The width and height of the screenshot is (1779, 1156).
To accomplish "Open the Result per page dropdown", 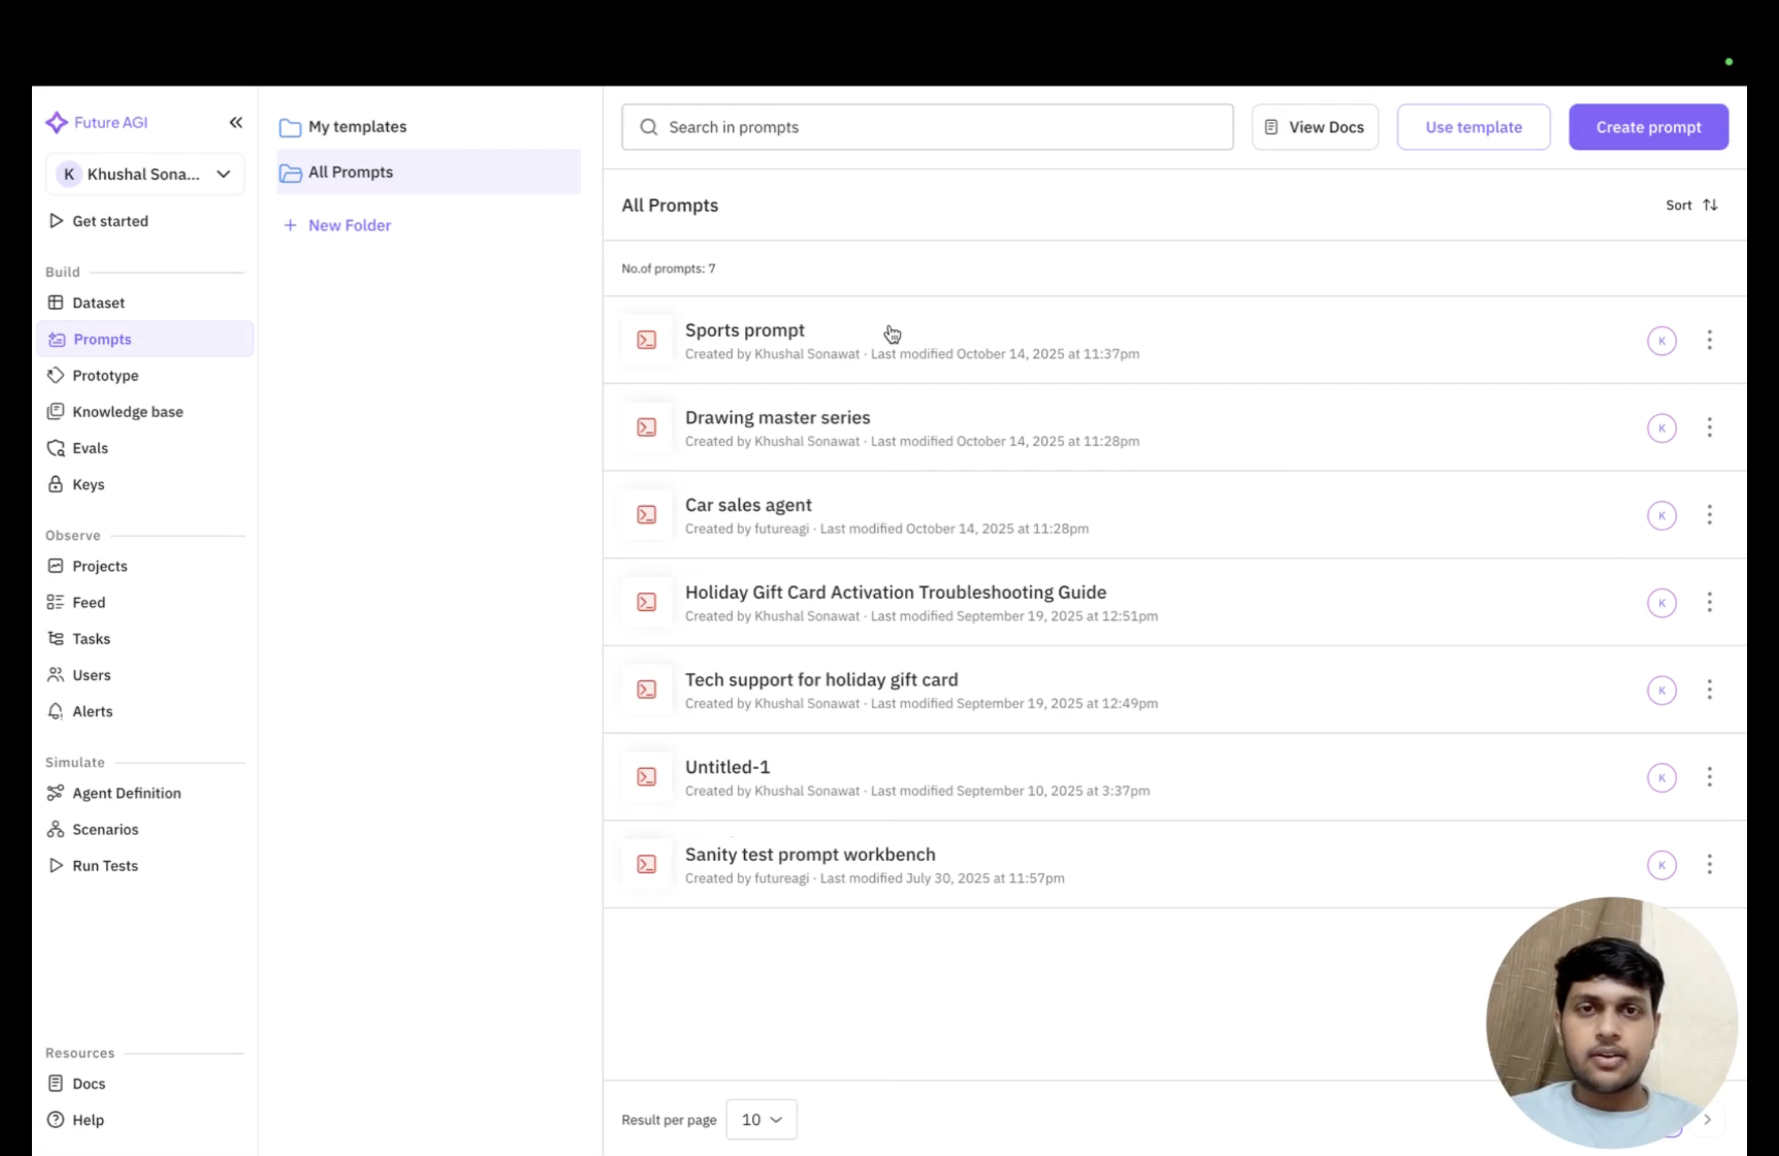I will click(761, 1120).
